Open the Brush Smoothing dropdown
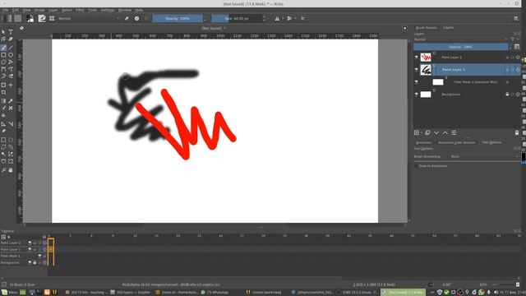Viewport: 526px width, 296px height. point(484,156)
